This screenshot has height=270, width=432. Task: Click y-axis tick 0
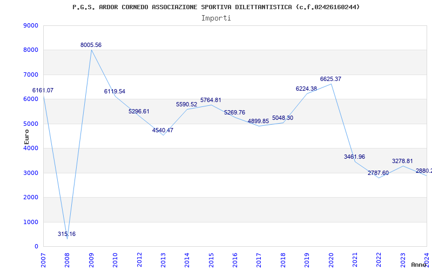37,247
